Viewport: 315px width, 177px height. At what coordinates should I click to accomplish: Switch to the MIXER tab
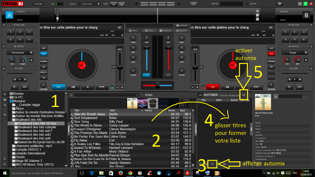pos(133,31)
